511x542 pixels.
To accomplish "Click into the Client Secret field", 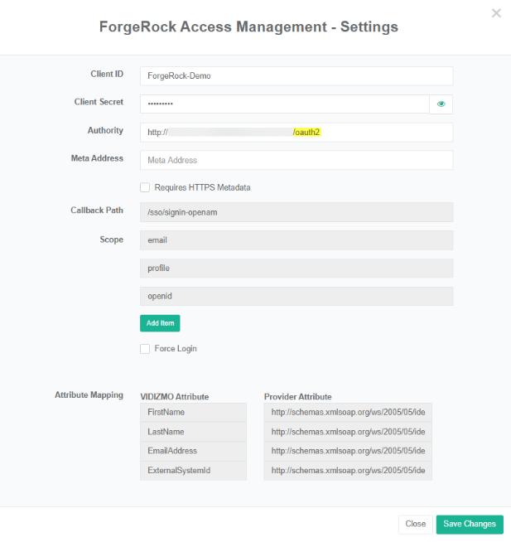I will pyautogui.click(x=284, y=104).
